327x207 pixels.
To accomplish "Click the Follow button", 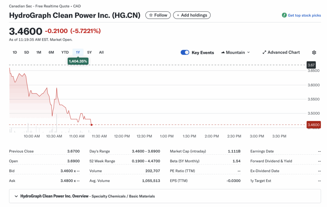I will [158, 15].
